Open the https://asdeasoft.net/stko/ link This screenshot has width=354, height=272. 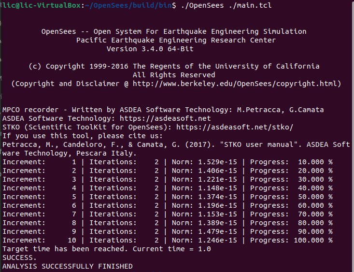point(235,127)
